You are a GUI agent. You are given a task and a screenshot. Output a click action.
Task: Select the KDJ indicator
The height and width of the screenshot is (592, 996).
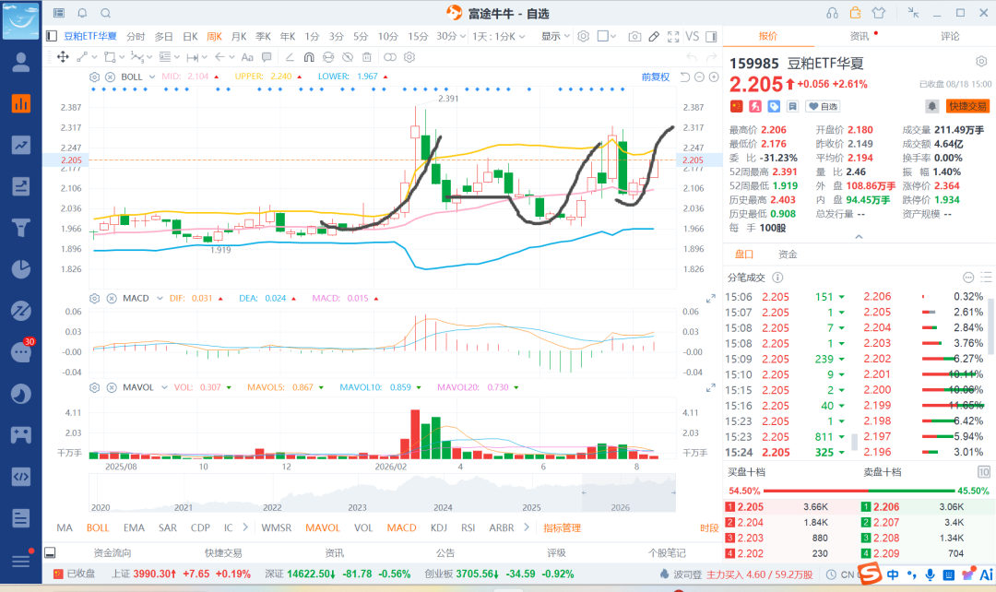pyautogui.click(x=438, y=527)
